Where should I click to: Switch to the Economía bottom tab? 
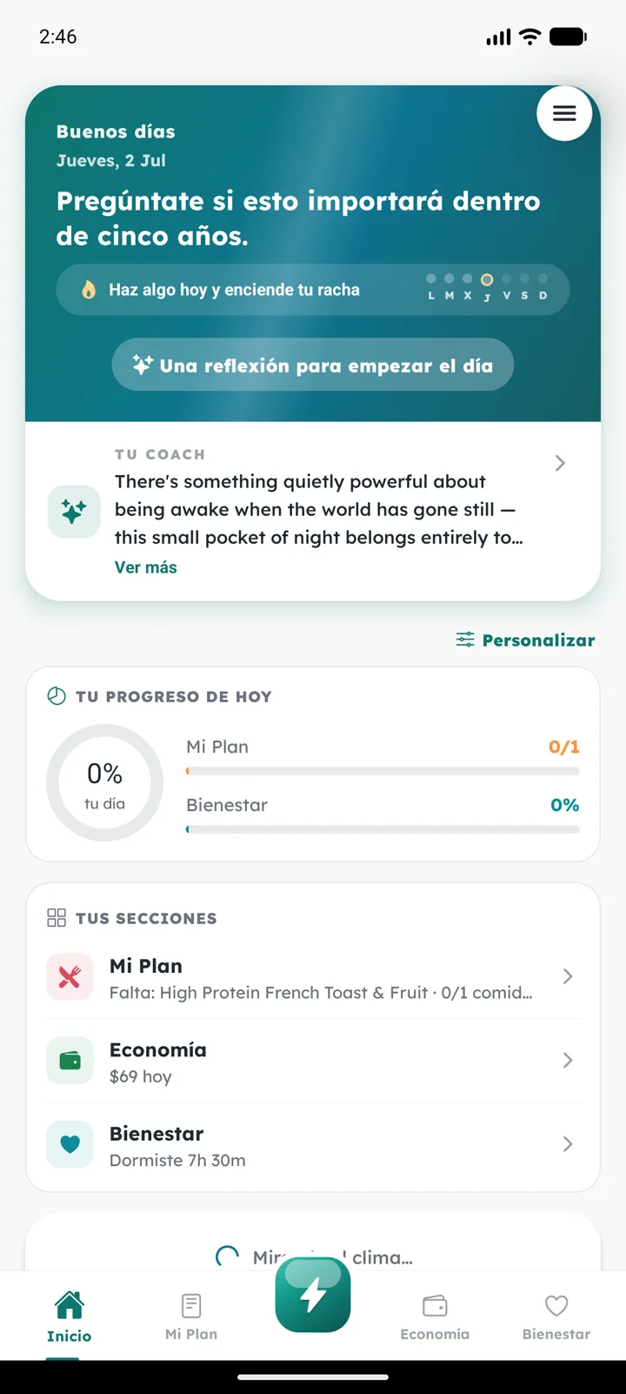[435, 1317]
